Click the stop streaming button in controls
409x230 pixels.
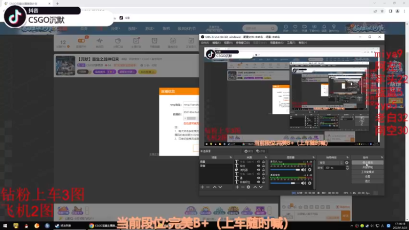coord(368,163)
